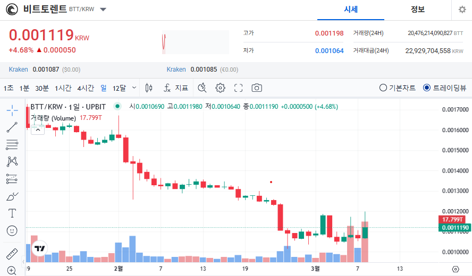Screen dimensions: 472x276
Task: Click the 3월 date axis label
Action: click(315, 269)
